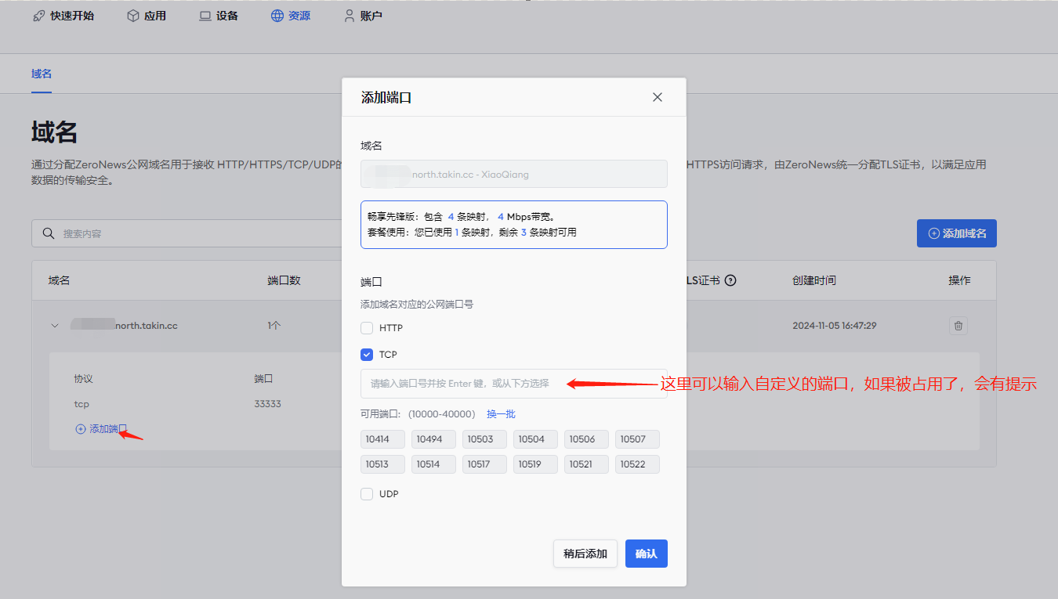Viewport: 1058px width, 599px height.
Task: Click the plus icon beside 添加端口
Action: 80,429
